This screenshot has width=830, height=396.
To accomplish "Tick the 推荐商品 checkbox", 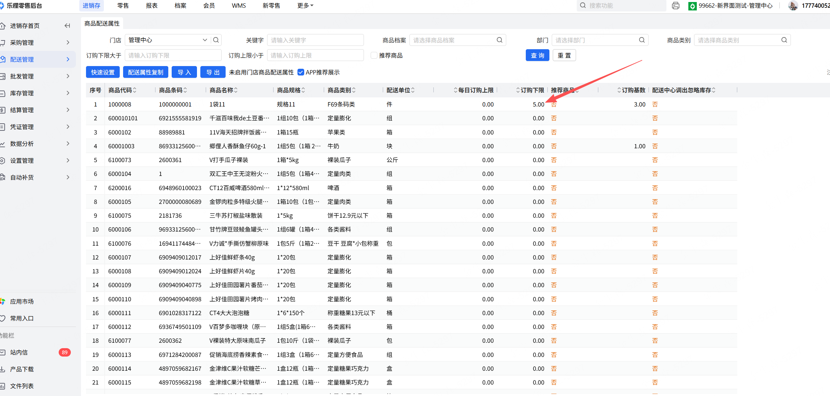I will coord(374,55).
